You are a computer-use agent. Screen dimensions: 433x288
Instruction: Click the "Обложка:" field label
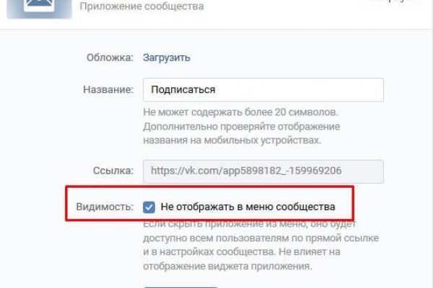pos(110,57)
